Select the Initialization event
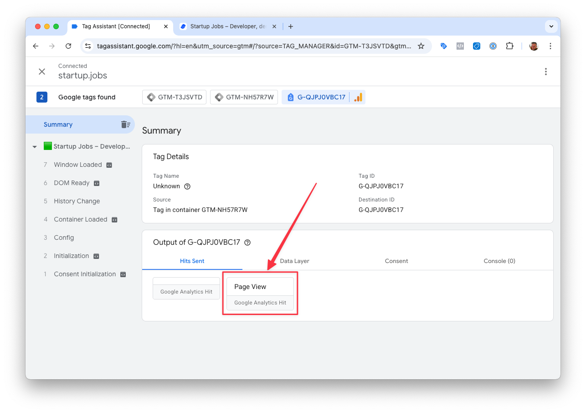Viewport: 586px width, 413px height. tap(72, 256)
